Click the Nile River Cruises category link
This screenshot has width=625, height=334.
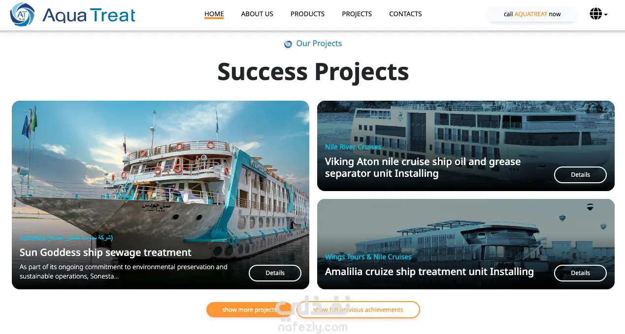click(353, 147)
